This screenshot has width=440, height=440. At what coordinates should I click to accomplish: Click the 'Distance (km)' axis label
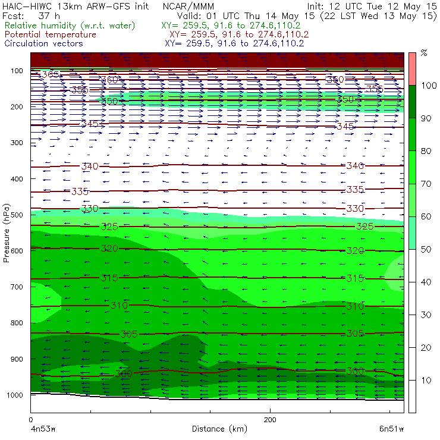click(x=219, y=429)
